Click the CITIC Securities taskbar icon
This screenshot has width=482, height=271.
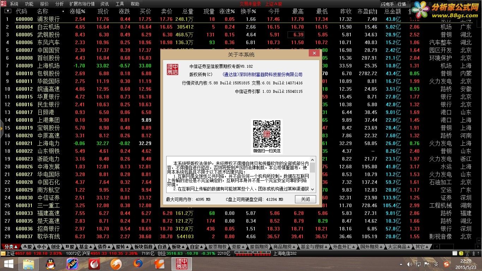click(x=182, y=263)
